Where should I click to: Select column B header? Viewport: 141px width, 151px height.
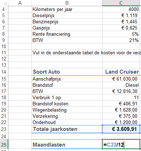67,3
